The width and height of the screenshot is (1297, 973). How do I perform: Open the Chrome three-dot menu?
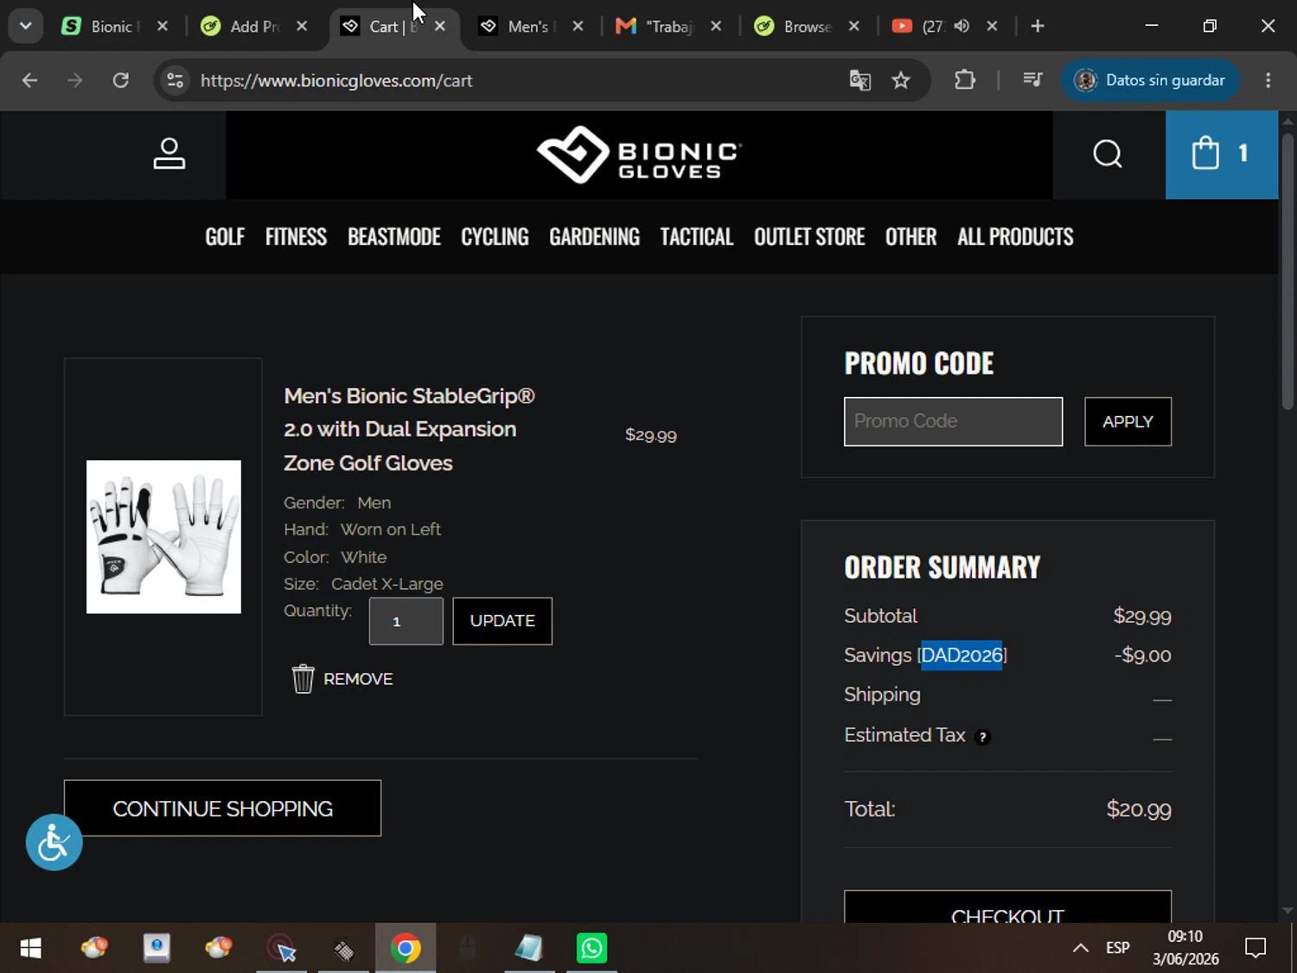click(x=1268, y=80)
